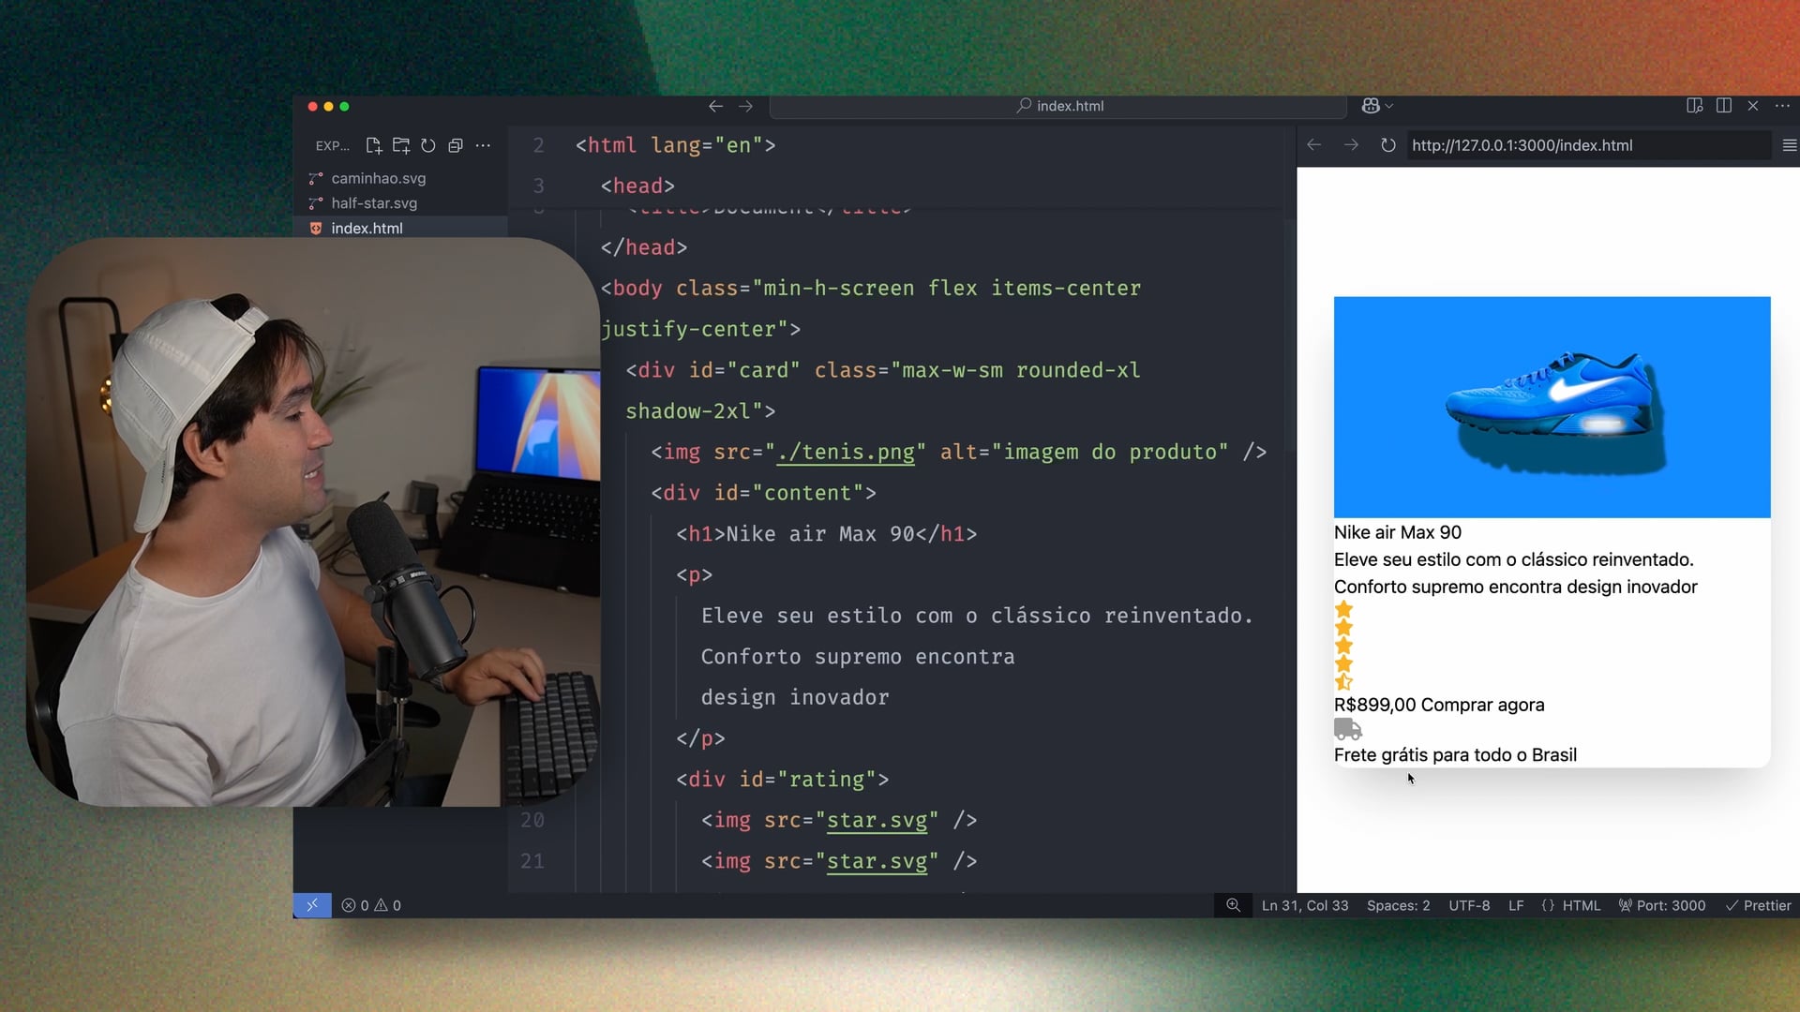
Task: Select half-star.svg in the Explorer
Action: click(374, 203)
